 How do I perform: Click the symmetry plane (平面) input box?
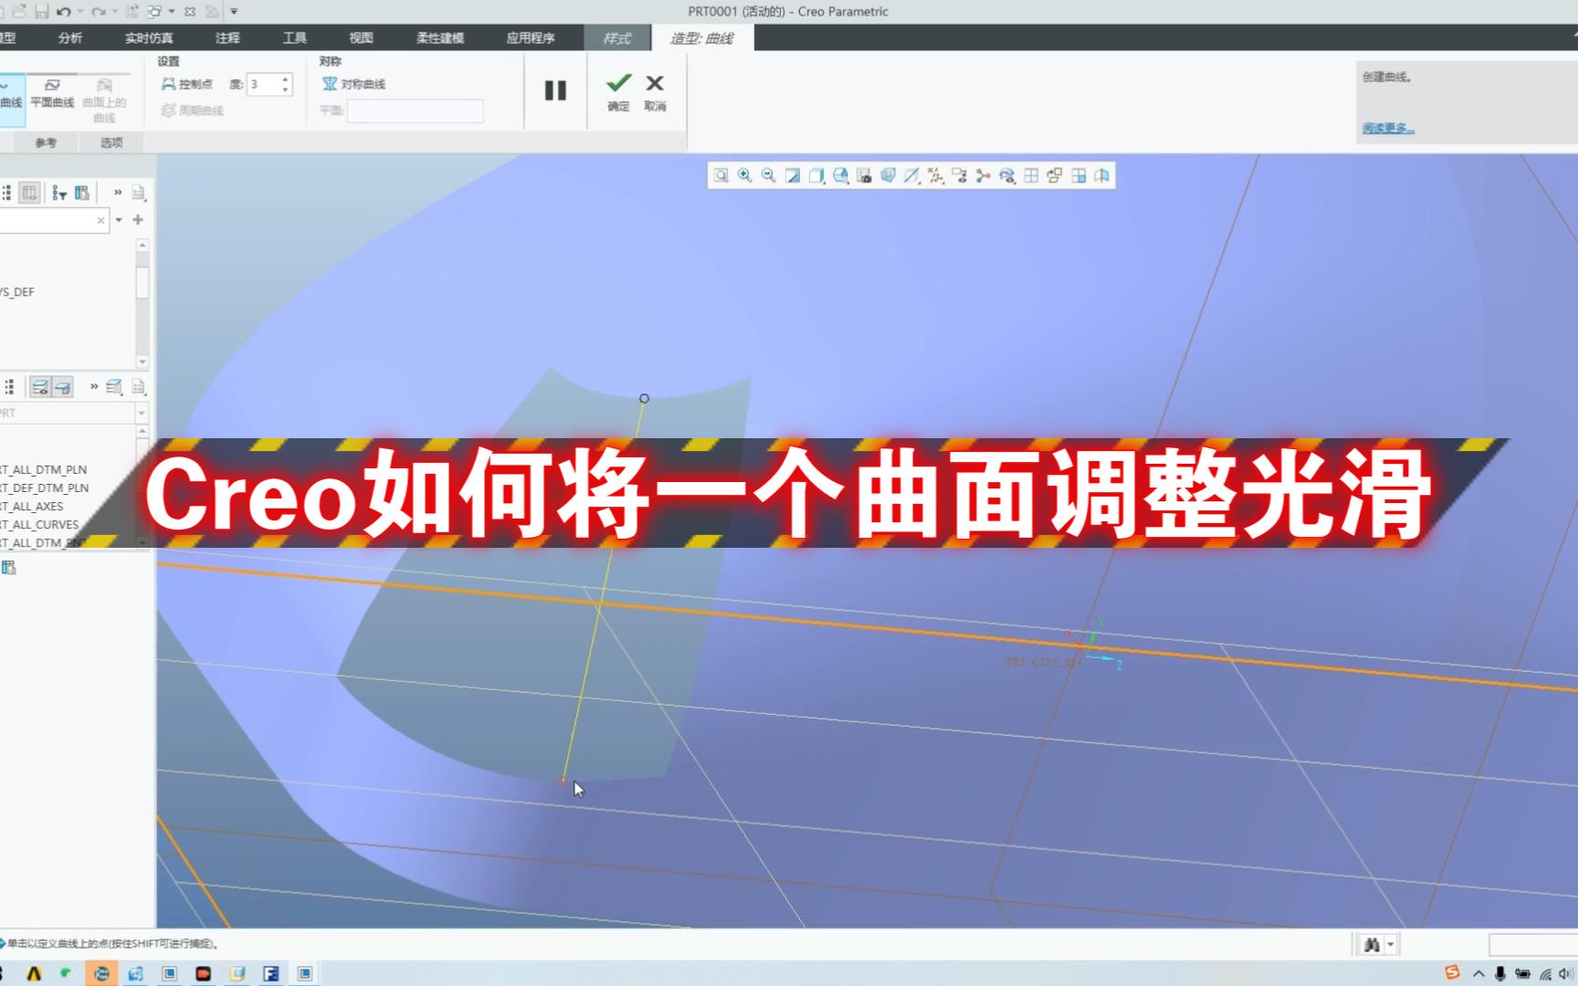[415, 110]
